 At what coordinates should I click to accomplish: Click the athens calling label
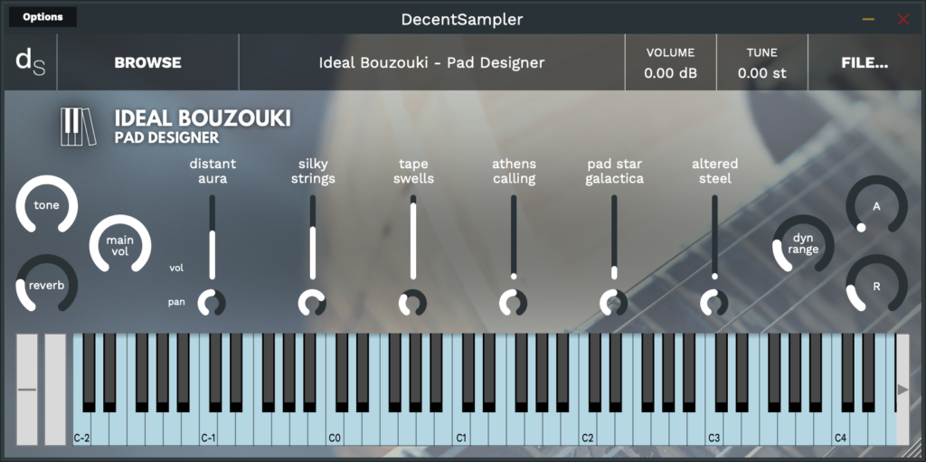pyautogui.click(x=514, y=171)
